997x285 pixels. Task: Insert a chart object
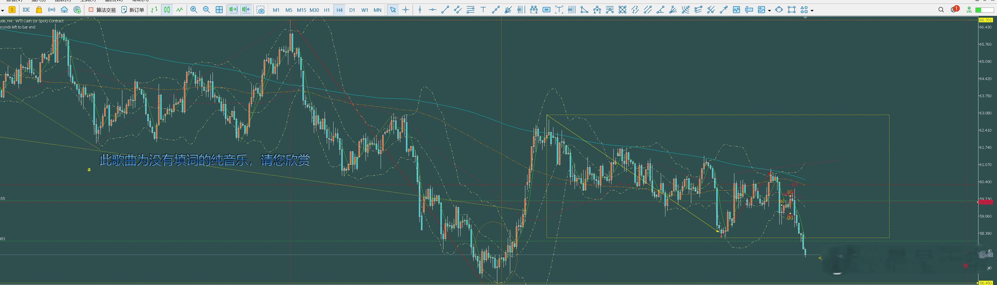(736, 10)
